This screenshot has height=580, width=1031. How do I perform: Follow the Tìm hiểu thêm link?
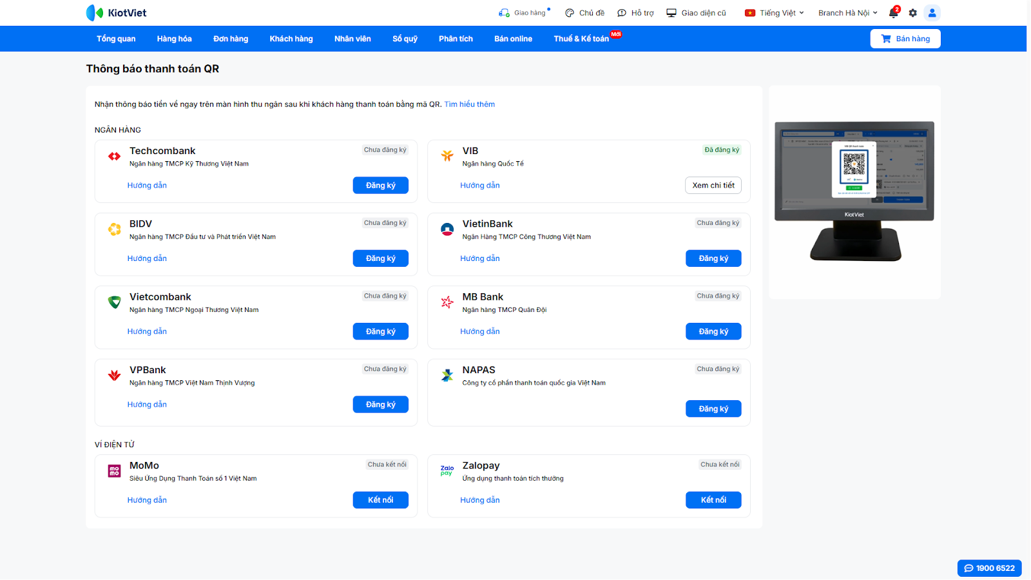[470, 104]
